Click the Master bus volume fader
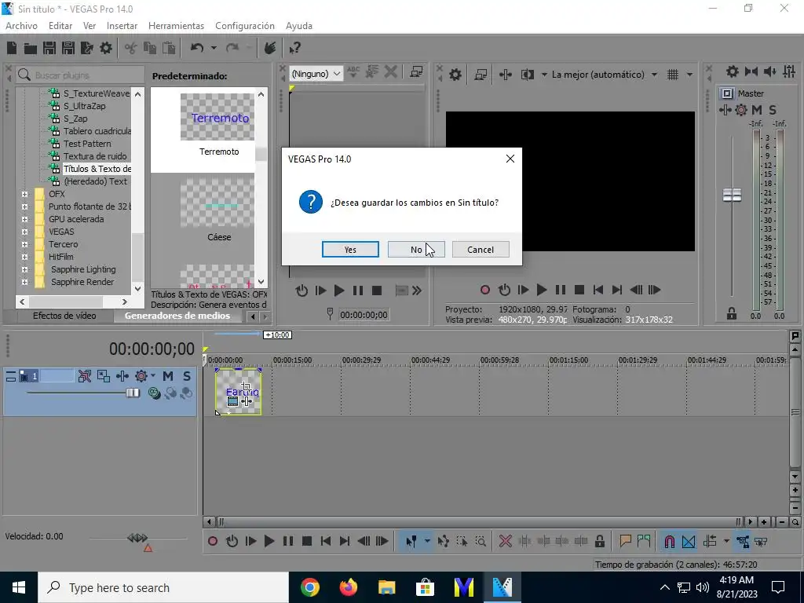 pos(733,196)
